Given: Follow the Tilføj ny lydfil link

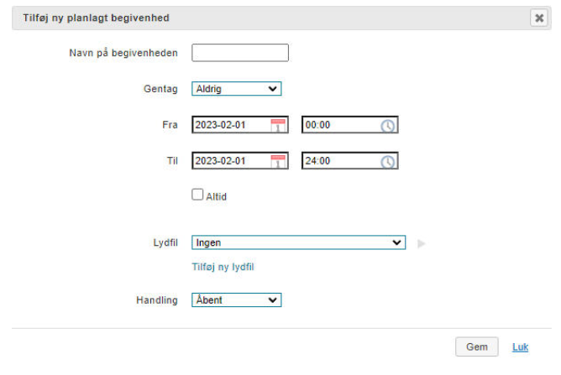Looking at the screenshot, I should coord(223,267).
